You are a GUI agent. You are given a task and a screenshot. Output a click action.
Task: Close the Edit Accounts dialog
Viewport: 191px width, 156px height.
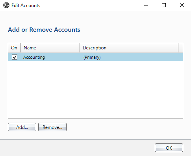(182, 5)
